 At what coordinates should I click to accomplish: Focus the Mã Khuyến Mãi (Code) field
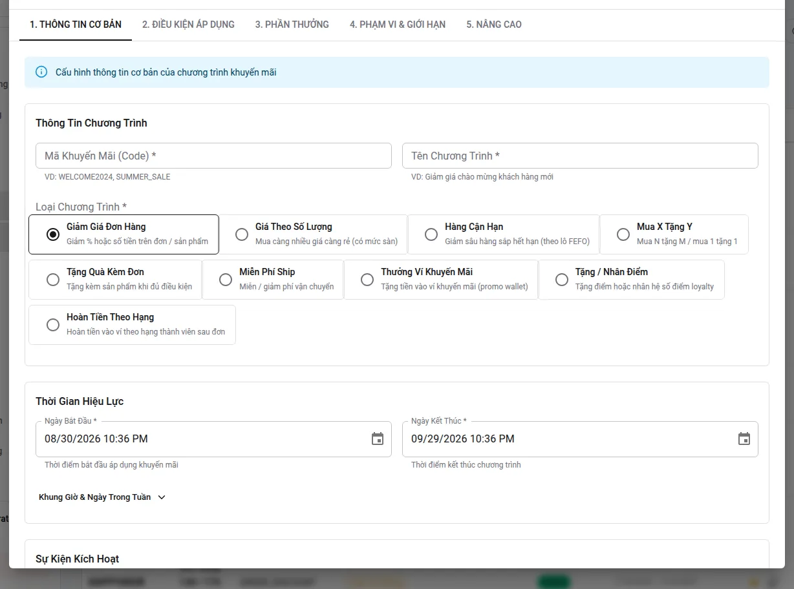213,156
